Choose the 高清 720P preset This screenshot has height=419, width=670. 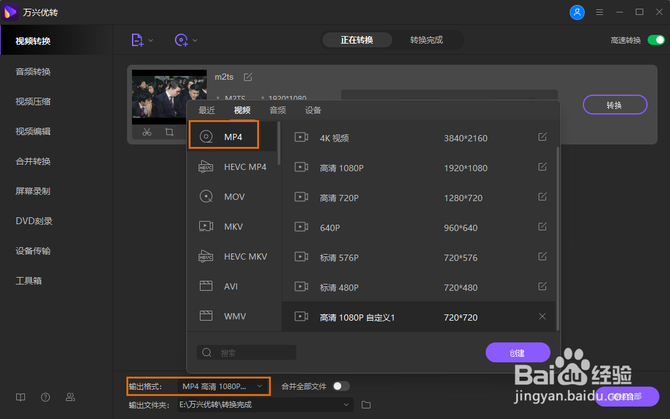coord(418,198)
